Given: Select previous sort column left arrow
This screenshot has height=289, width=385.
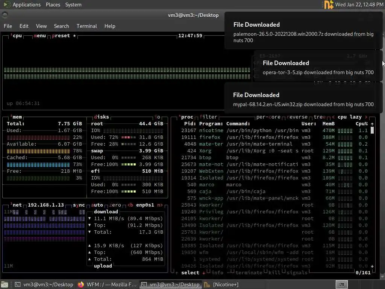Looking at the screenshot, I should click(333, 117).
